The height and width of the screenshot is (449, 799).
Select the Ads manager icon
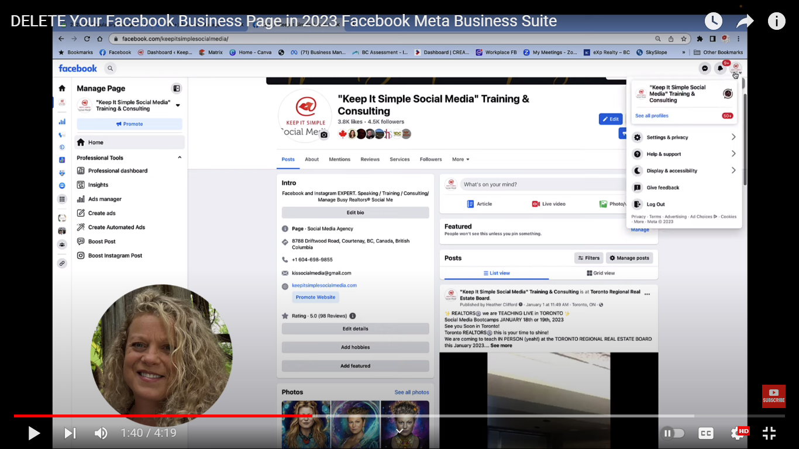point(81,199)
